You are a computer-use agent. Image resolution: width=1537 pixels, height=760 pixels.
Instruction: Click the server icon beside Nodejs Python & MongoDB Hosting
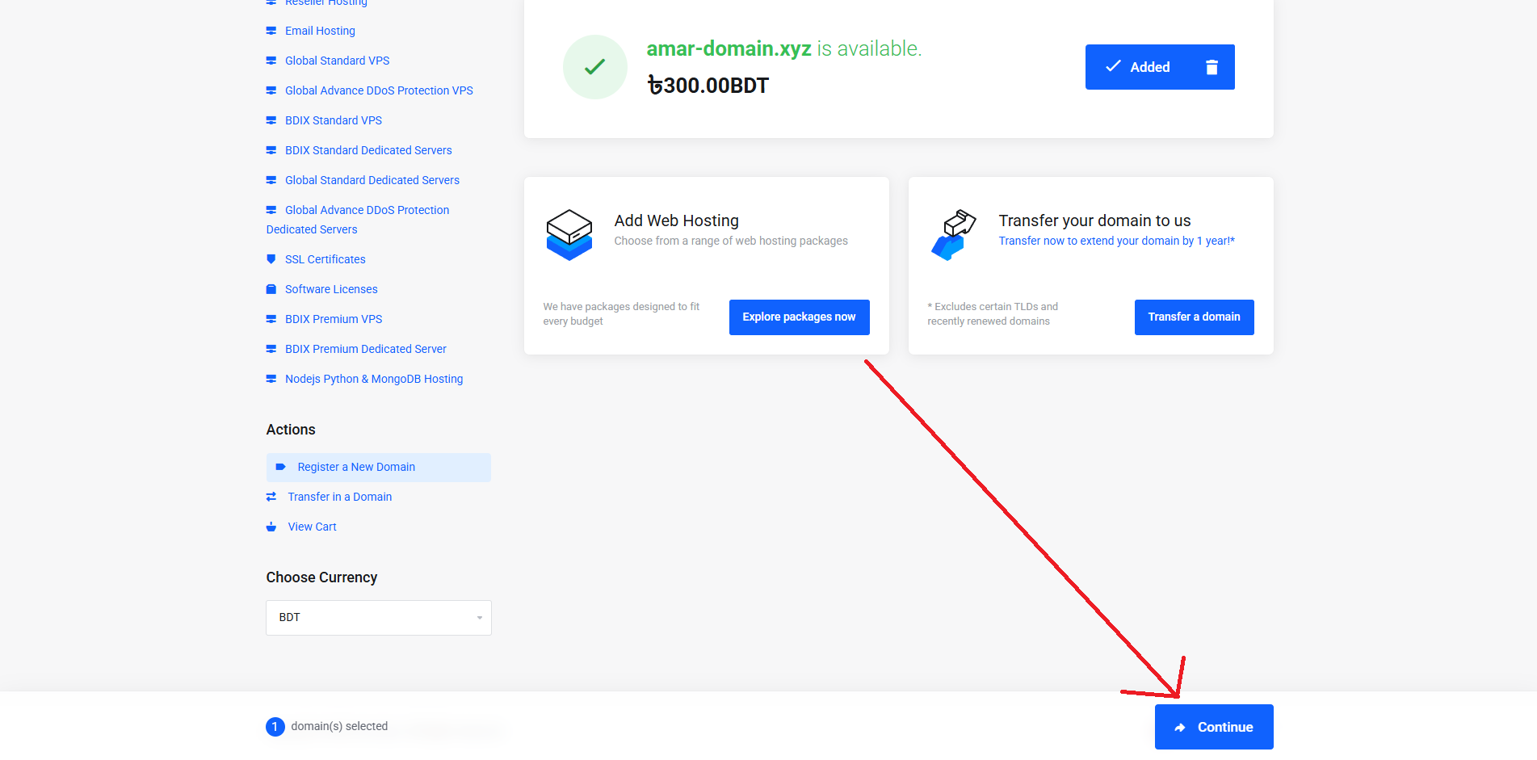(x=271, y=379)
